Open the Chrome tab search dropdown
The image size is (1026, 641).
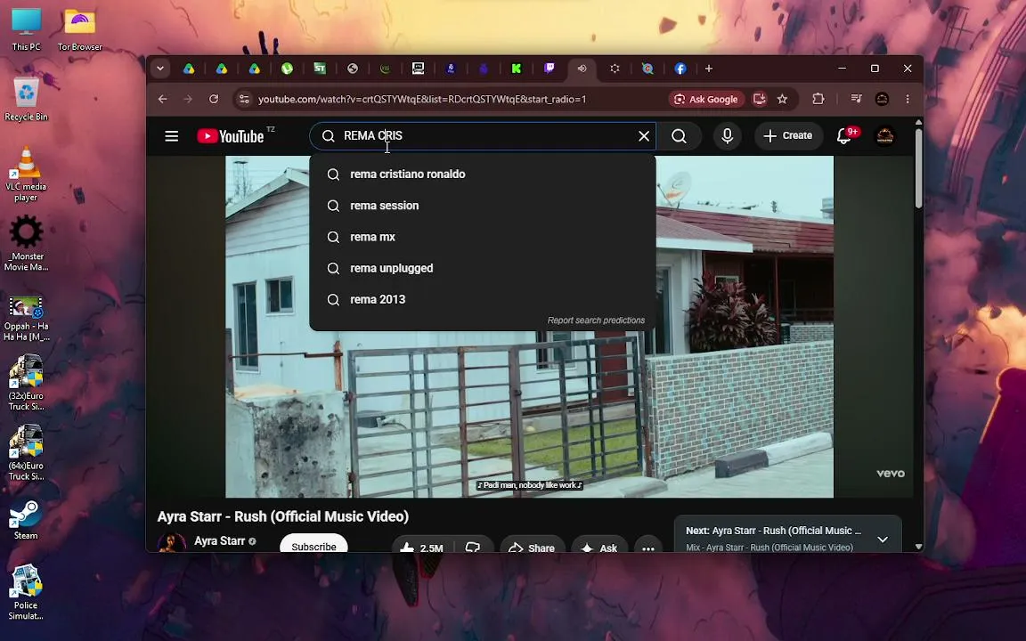(160, 69)
